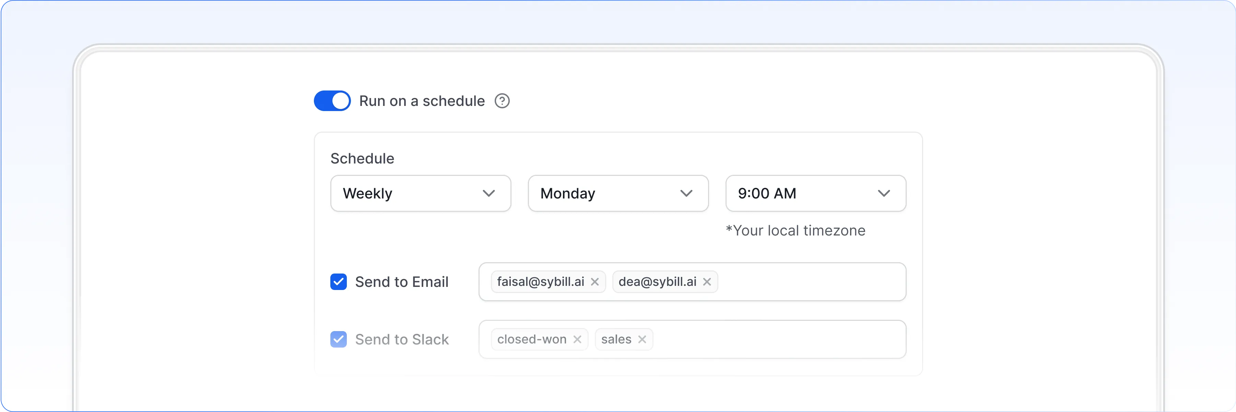The height and width of the screenshot is (412, 1236).
Task: Toggle the Run on a schedule switch
Action: [x=332, y=101]
